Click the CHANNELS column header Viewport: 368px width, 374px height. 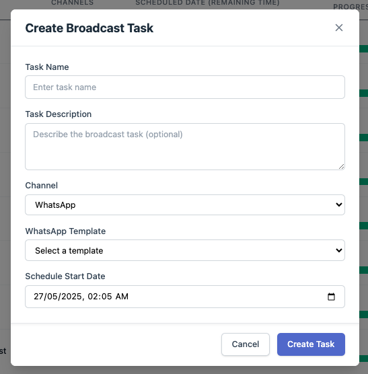(72, 3)
